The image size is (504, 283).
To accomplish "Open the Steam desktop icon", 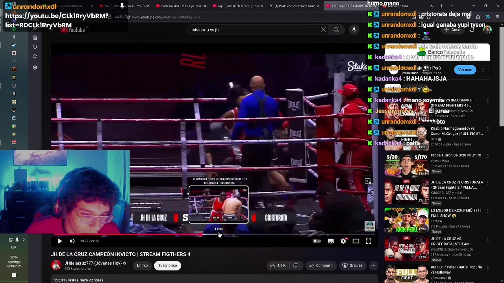I will pos(14,45).
